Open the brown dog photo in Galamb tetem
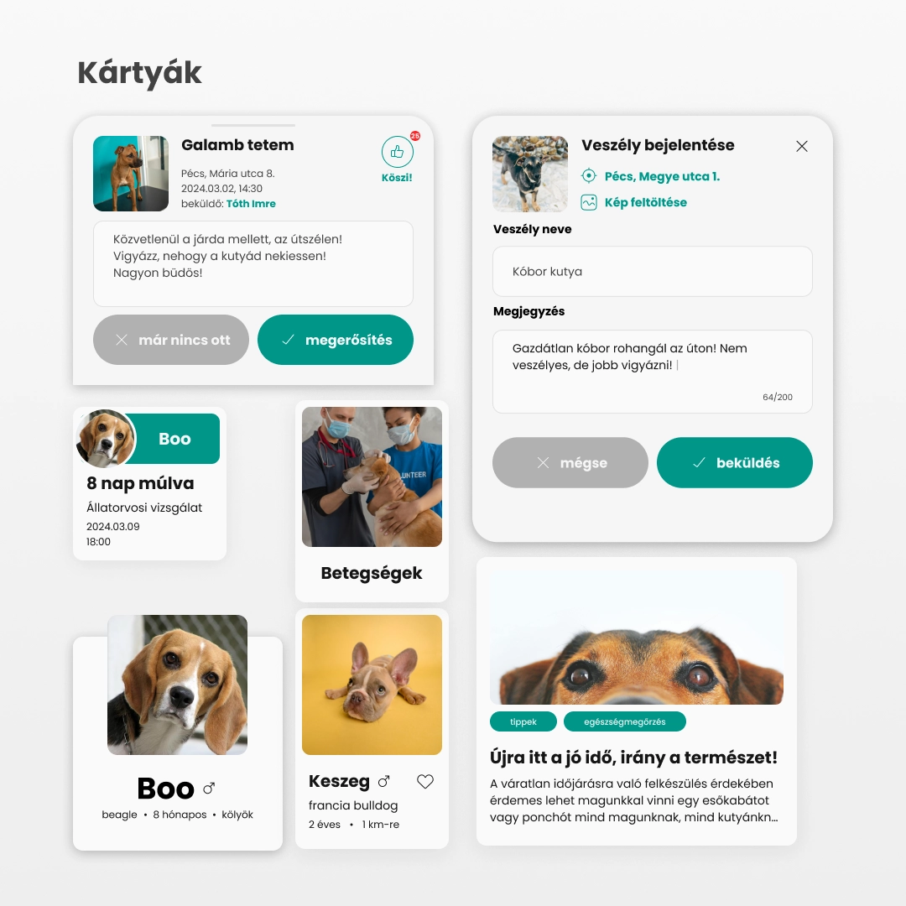The width and height of the screenshot is (906, 906). coord(131,174)
